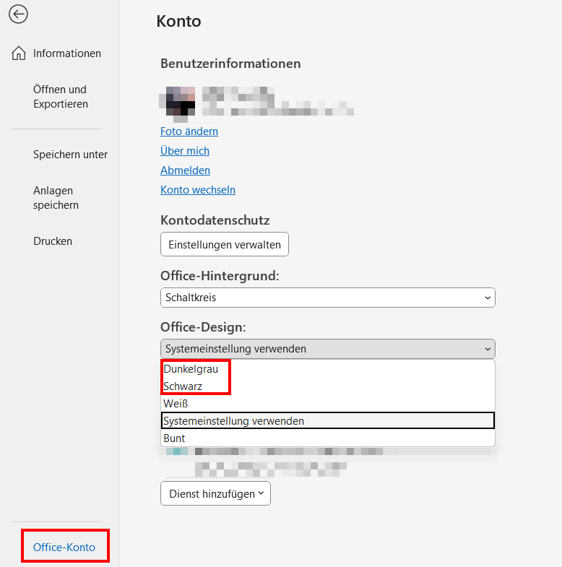Open Dienst hinzufügen dropdown button
The width and height of the screenshot is (562, 567).
click(x=215, y=493)
